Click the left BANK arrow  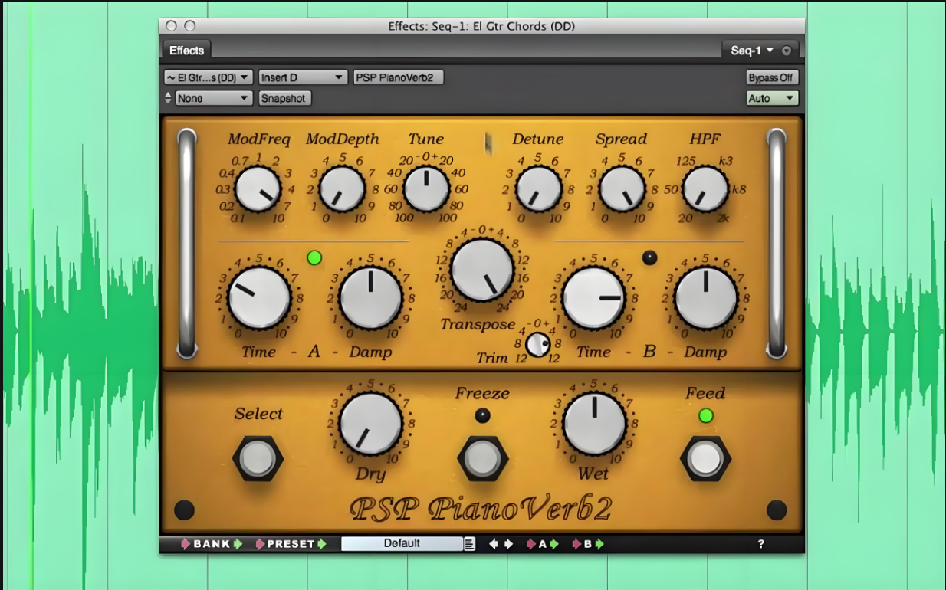click(186, 544)
